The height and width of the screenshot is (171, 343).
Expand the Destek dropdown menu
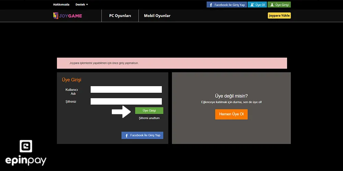pos(82,4)
